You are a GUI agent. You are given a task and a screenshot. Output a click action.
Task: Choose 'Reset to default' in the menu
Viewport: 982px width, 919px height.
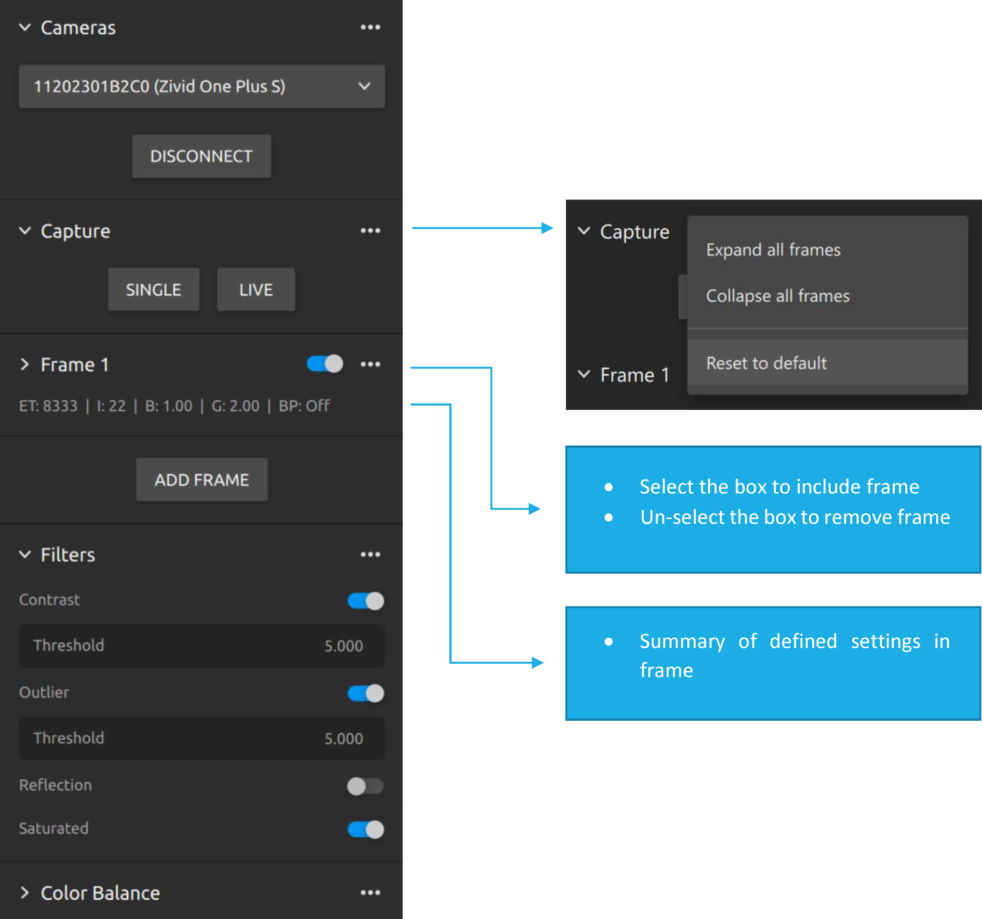[766, 363]
